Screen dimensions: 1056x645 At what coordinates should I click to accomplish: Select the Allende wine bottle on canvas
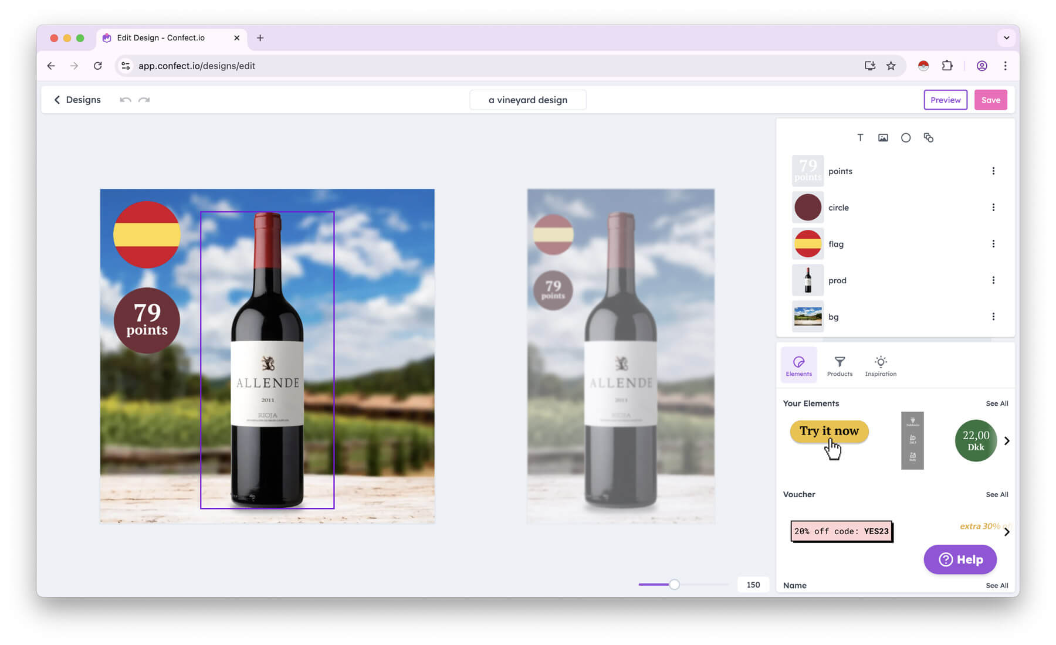(268, 360)
